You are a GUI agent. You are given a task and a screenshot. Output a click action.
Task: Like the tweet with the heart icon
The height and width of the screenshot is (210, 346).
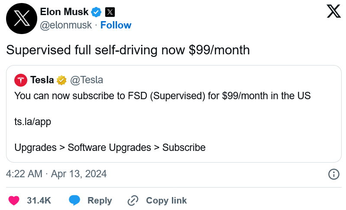[x=14, y=201]
